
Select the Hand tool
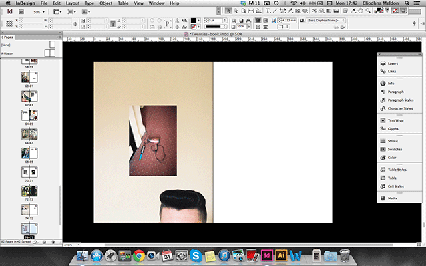[361, 11]
